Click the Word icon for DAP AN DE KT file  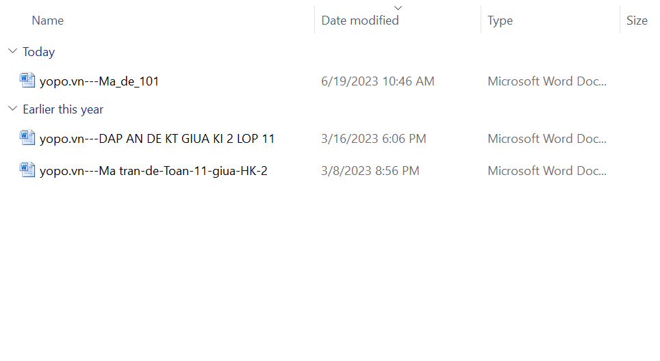coord(27,138)
